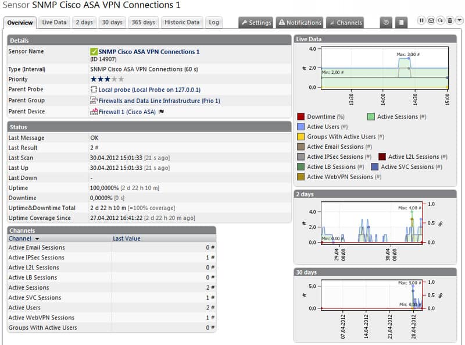Screen dimensions: 465x345
Task: Click the email envelope icon
Action: coord(431,20)
